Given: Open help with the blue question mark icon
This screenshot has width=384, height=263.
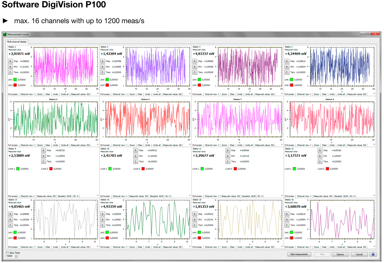Looking at the screenshot, I should click(x=373, y=254).
